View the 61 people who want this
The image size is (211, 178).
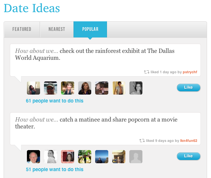54,101
